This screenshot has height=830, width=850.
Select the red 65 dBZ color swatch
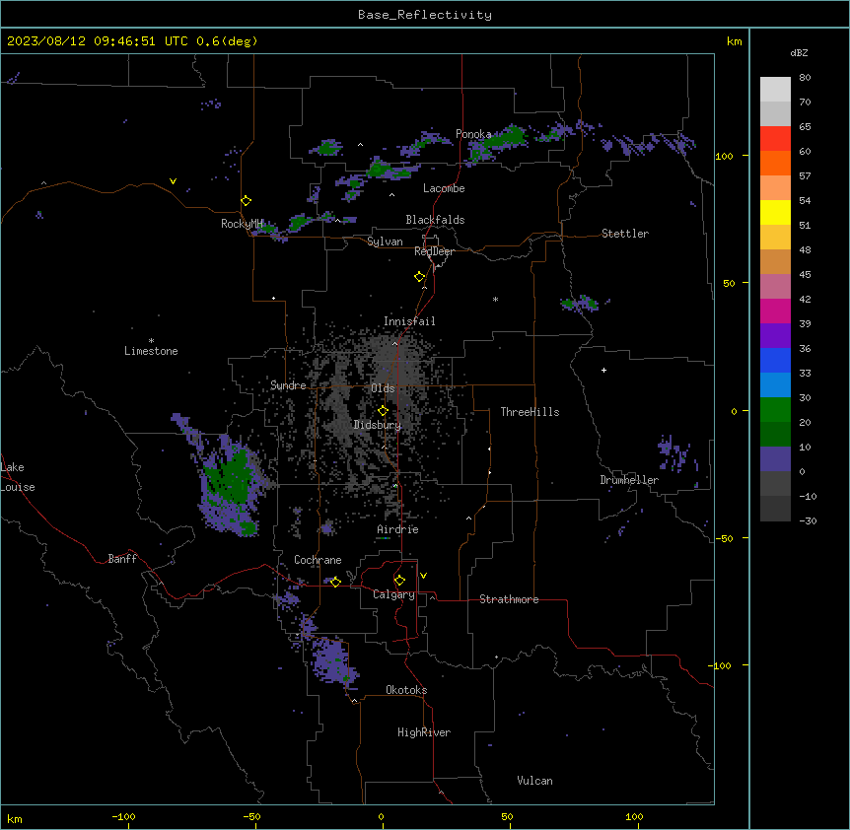click(x=775, y=138)
